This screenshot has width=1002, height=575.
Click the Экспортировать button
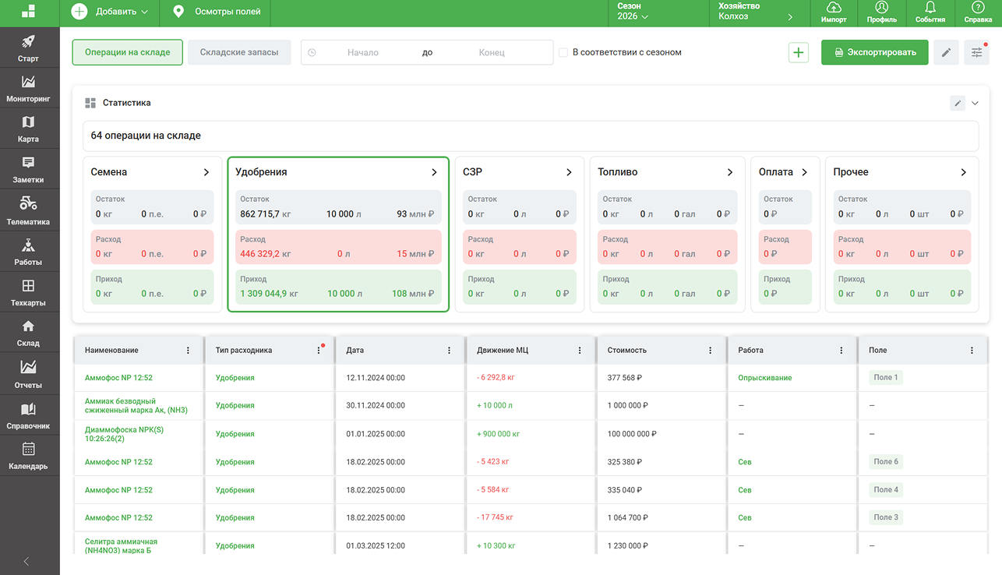click(874, 52)
